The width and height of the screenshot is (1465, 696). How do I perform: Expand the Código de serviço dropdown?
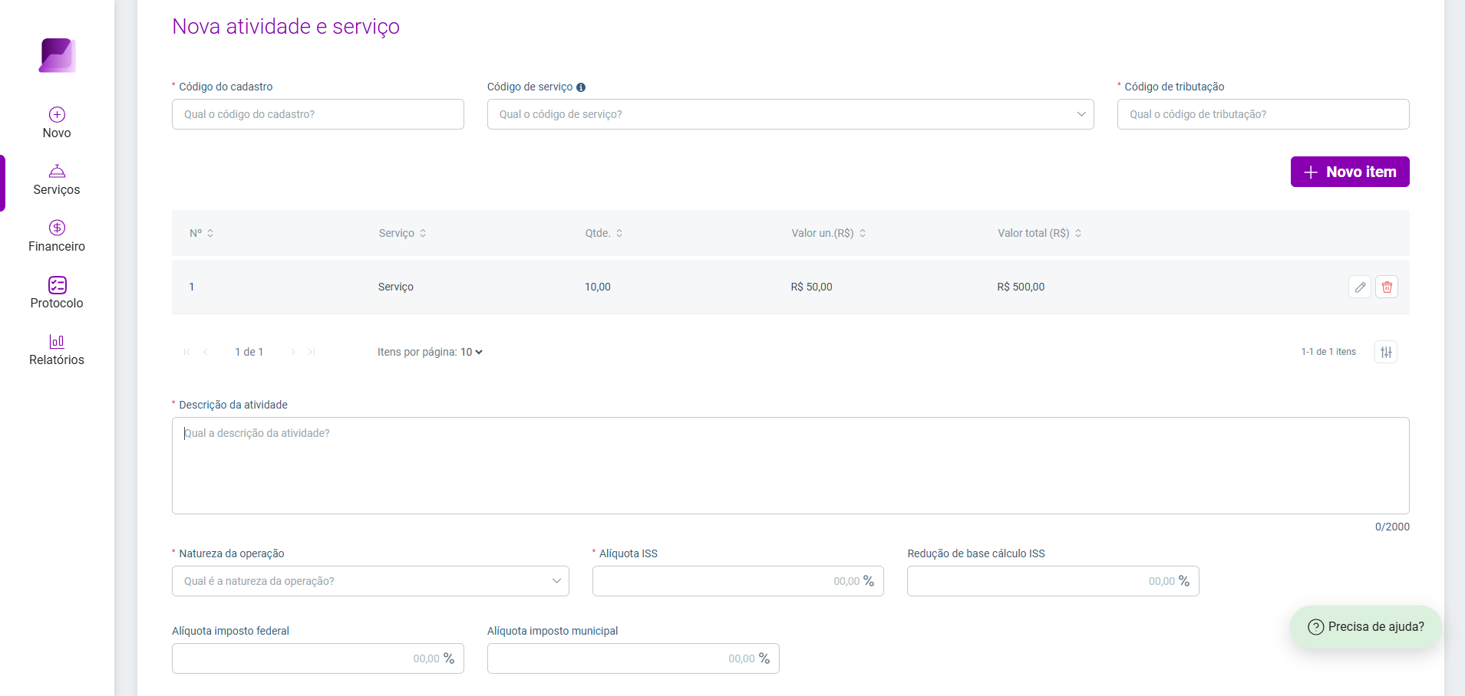(x=790, y=114)
